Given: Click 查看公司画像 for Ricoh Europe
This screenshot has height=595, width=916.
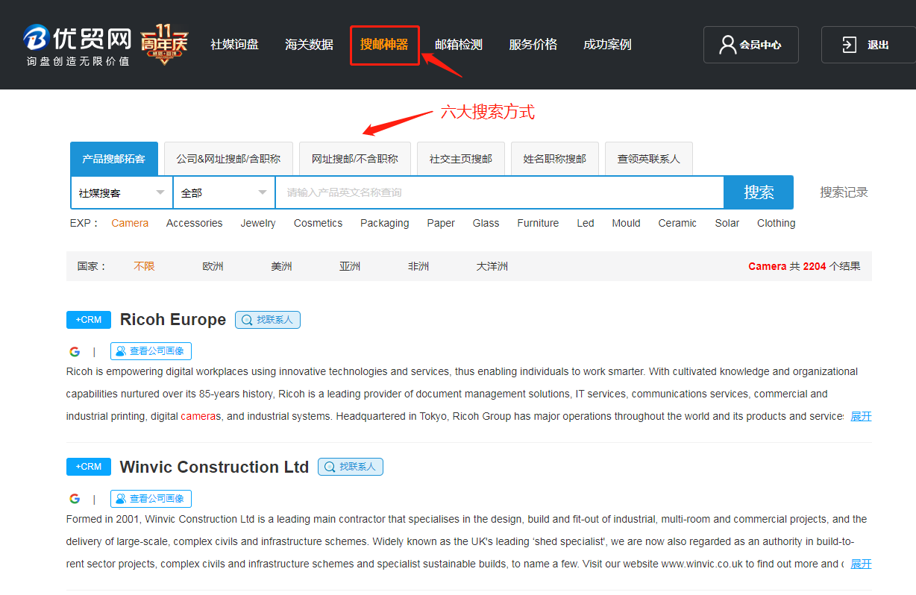Looking at the screenshot, I should pos(151,351).
